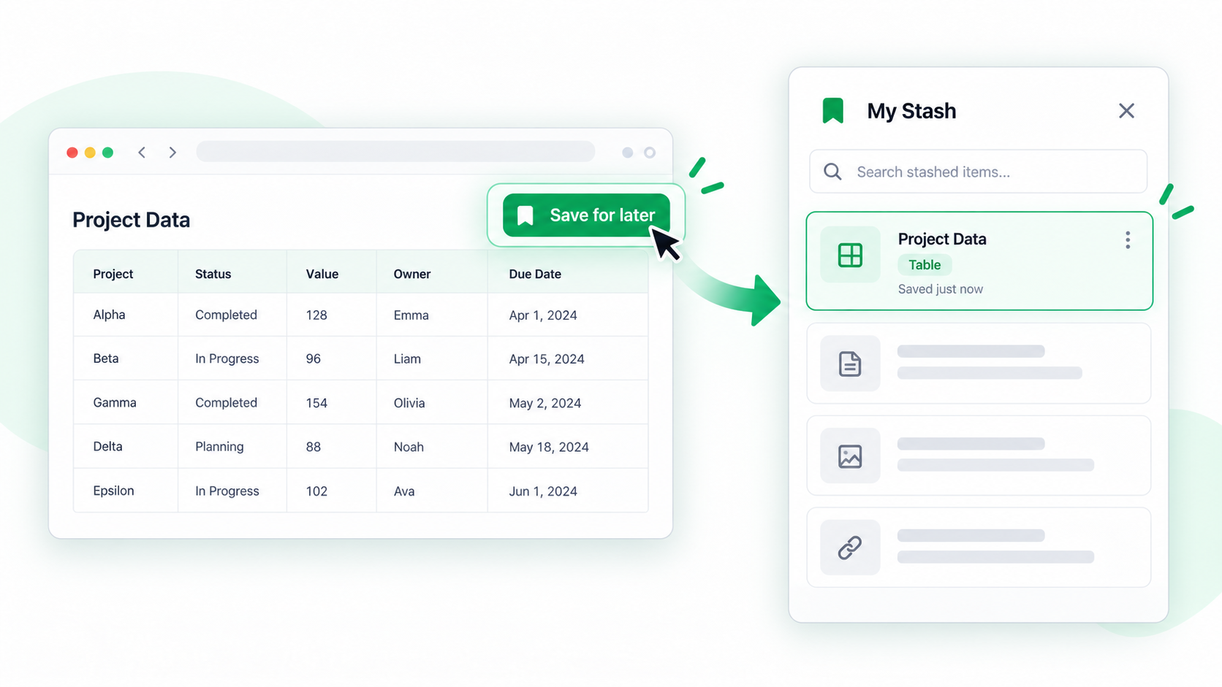Screen dimensions: 1222x687
Task: Click the Apr 1, 2024 due date
Action: tap(543, 315)
